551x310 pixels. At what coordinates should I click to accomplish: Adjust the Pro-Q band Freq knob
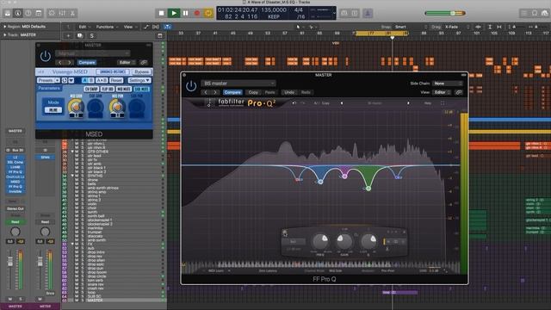320,241
